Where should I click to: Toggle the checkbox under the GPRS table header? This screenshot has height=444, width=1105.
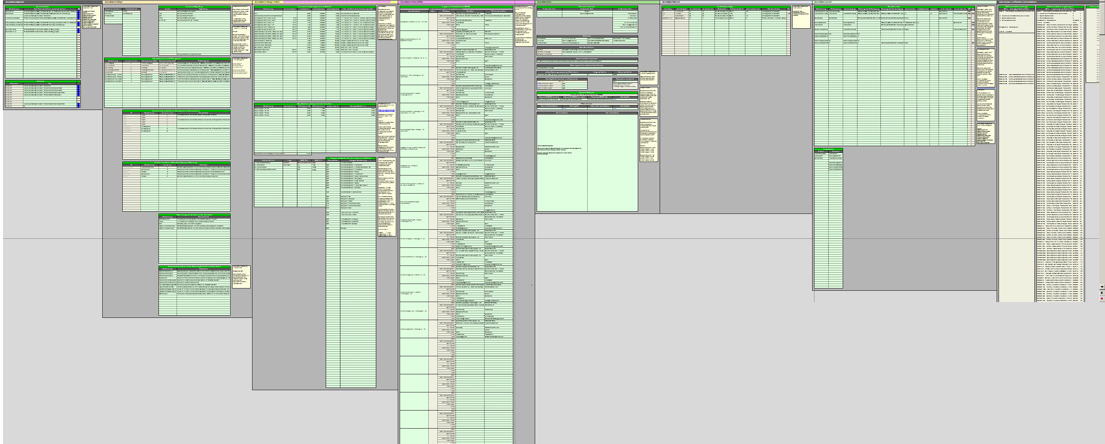click(429, 9)
